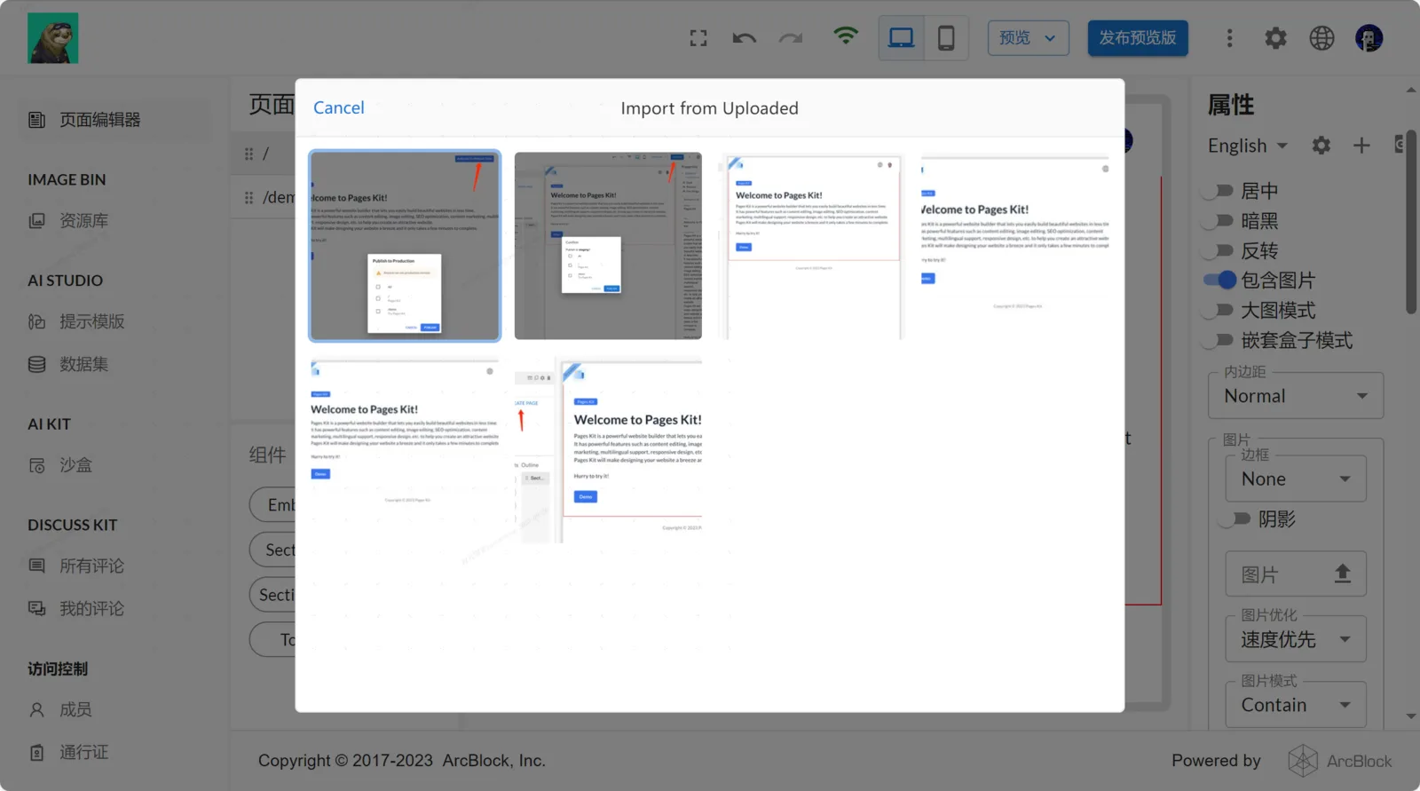Viewport: 1420px width, 791px height.
Task: Select first thumbnail in second row
Action: pyautogui.click(x=405, y=450)
